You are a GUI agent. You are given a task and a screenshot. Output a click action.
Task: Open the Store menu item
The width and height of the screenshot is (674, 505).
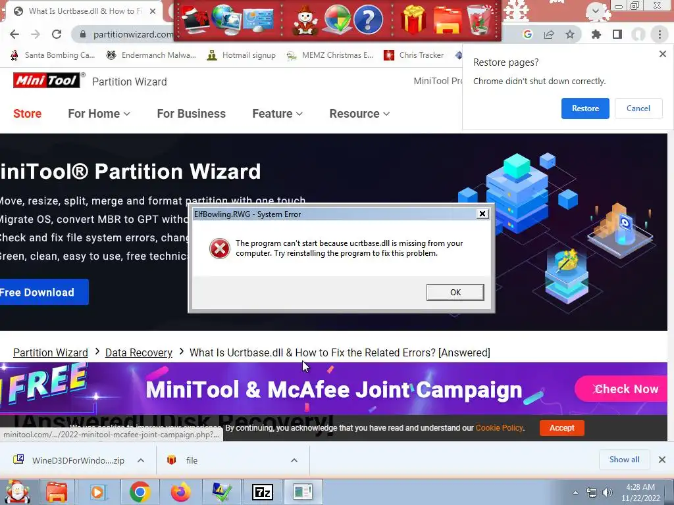tap(28, 114)
